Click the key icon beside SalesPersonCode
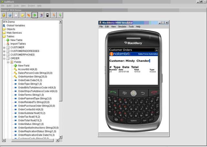The height and width of the screenshot is (147, 207). click(16, 73)
